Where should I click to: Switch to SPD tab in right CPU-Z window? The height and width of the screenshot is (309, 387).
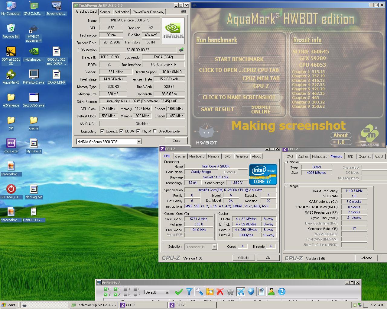[x=350, y=157]
